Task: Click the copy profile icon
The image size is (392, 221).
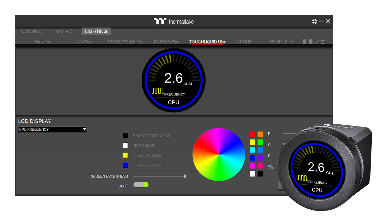Action: pos(311,42)
